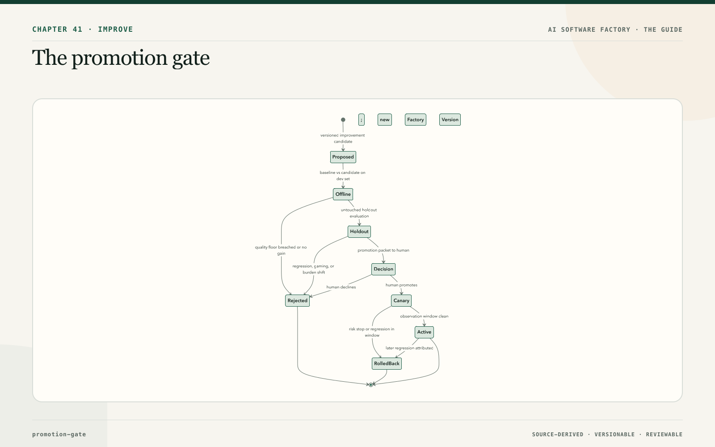Click 'versioned improvement candidate' transition label
715x447 pixels.
(x=343, y=139)
